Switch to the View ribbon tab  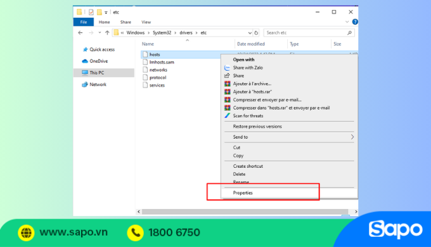coord(146,22)
